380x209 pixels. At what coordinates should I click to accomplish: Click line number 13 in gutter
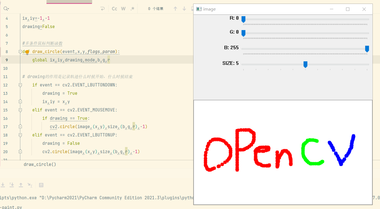[6, 93]
